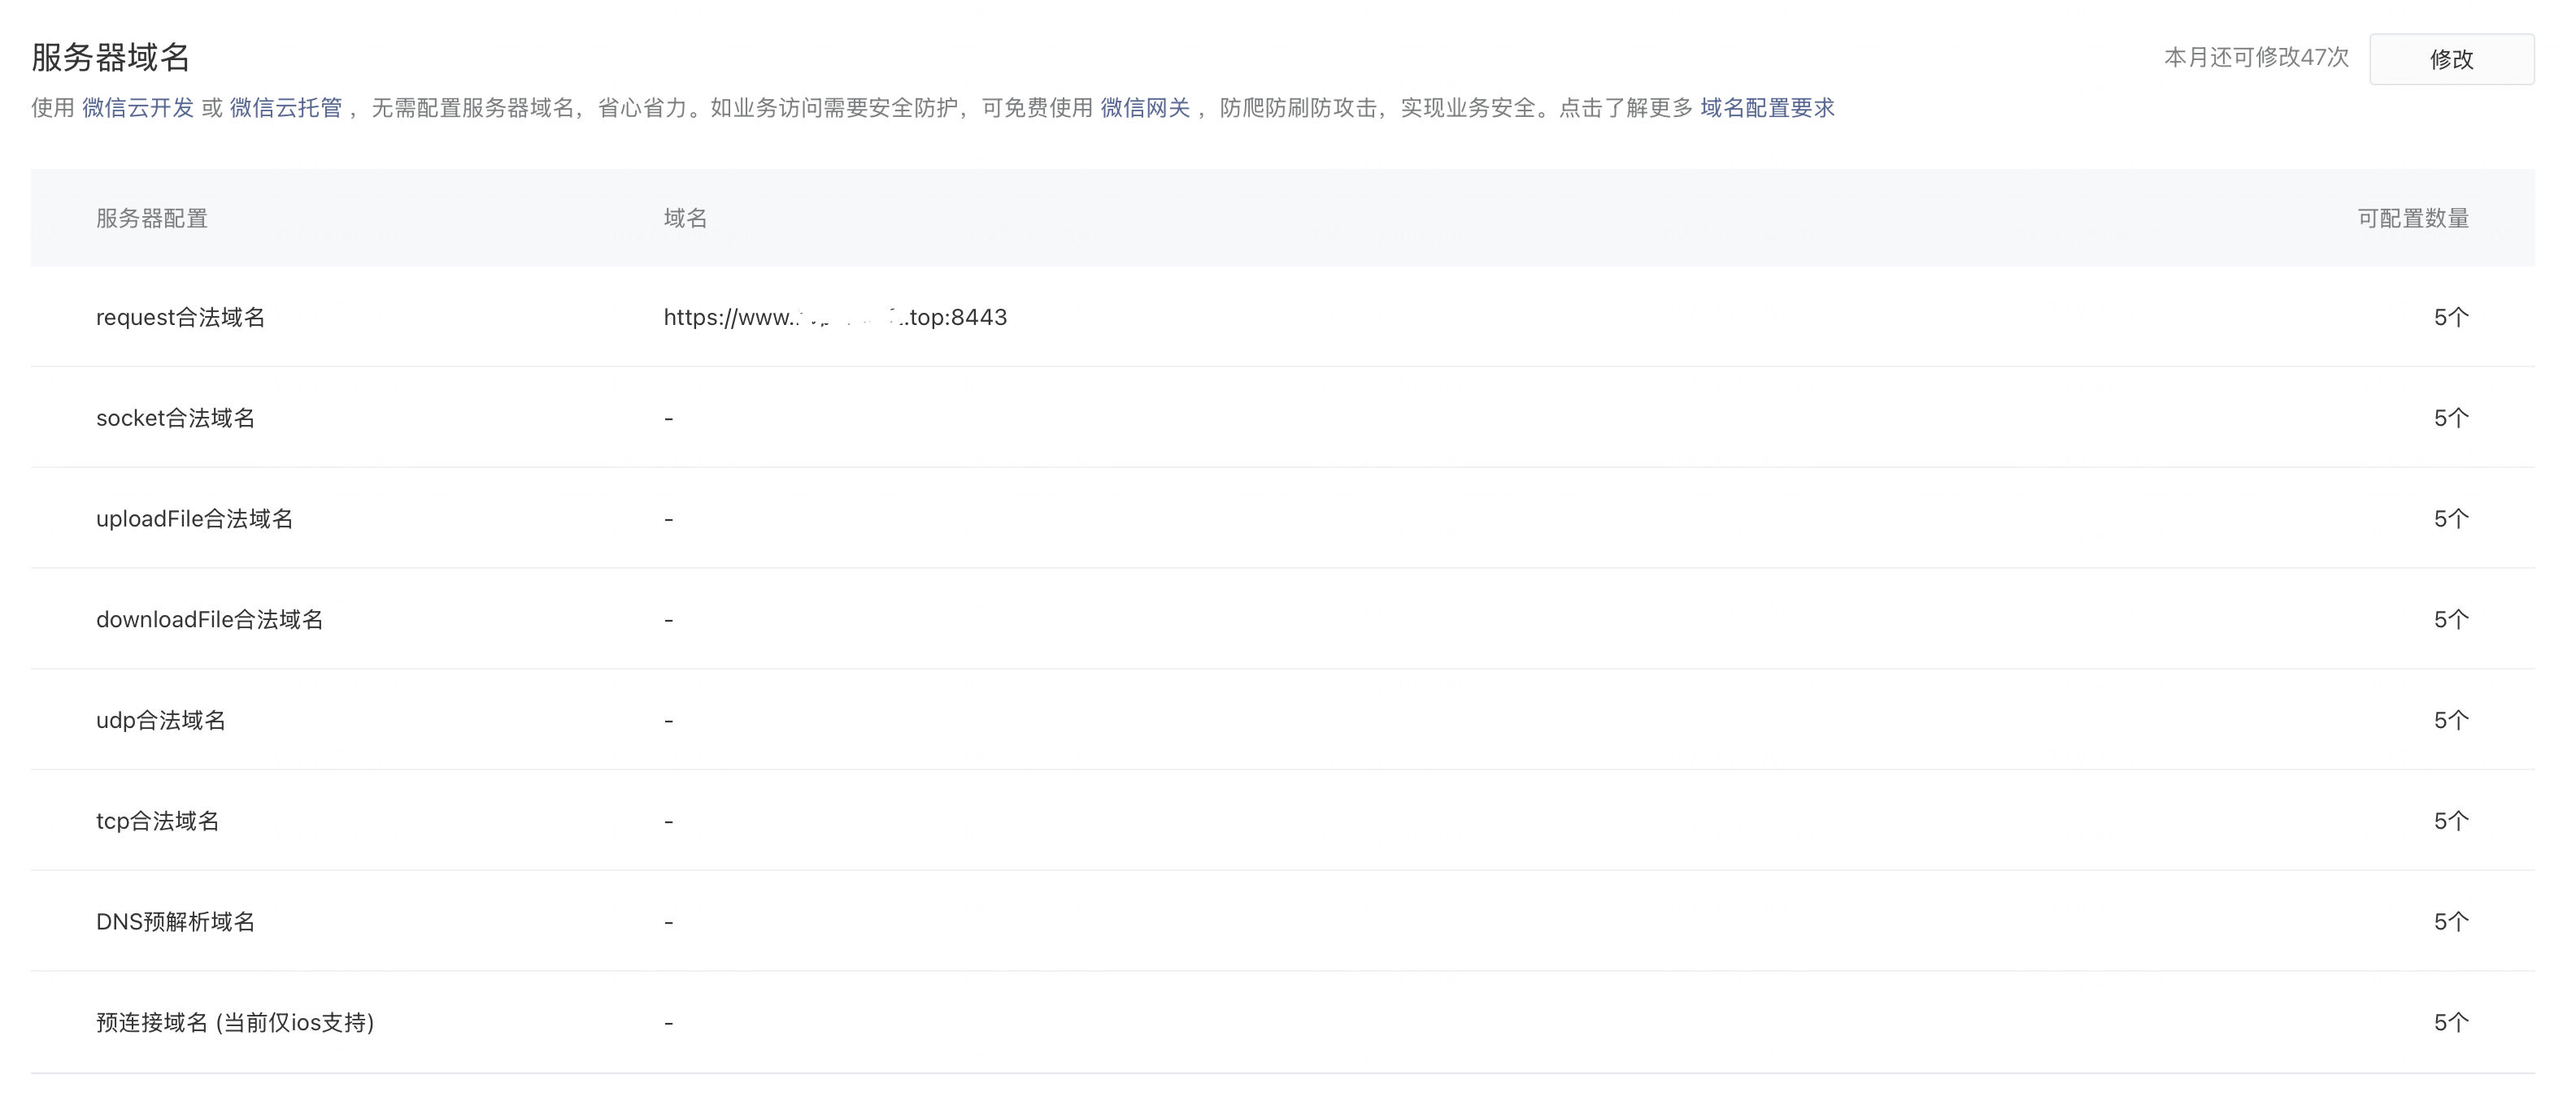Image resolution: width=2576 pixels, height=1105 pixels.
Task: Click the 服务器域名 section heading
Action: (110, 57)
